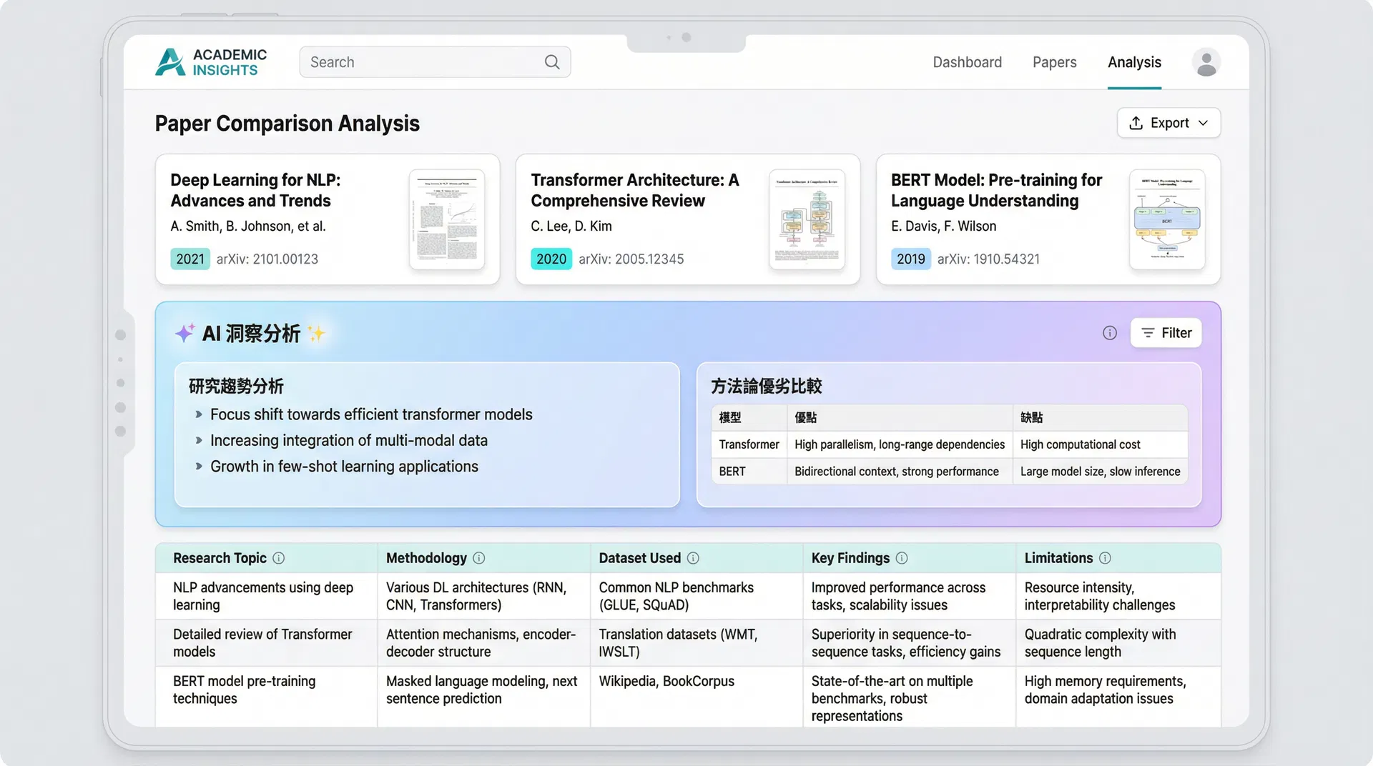Open Transformer Architecture paper thumbnail
This screenshot has width=1373, height=766.
click(x=807, y=219)
